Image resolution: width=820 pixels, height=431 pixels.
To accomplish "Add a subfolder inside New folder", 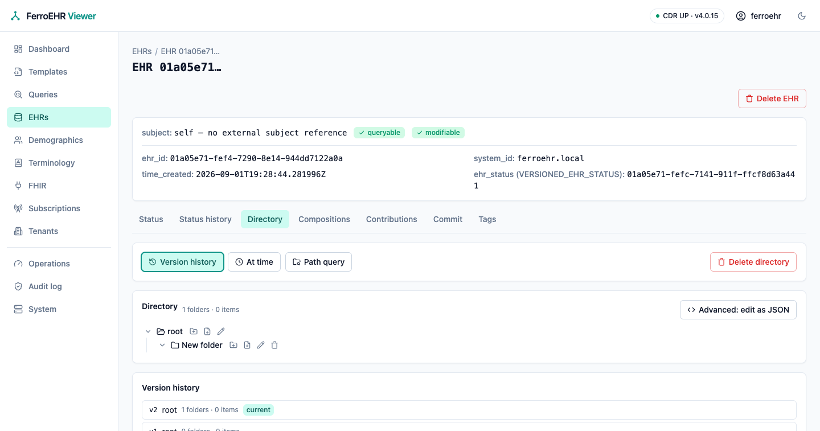I will (233, 345).
